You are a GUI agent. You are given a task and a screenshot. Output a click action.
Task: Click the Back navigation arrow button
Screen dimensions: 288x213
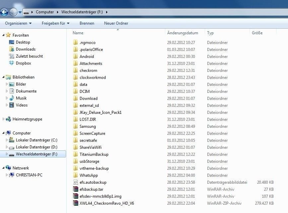point(4,12)
